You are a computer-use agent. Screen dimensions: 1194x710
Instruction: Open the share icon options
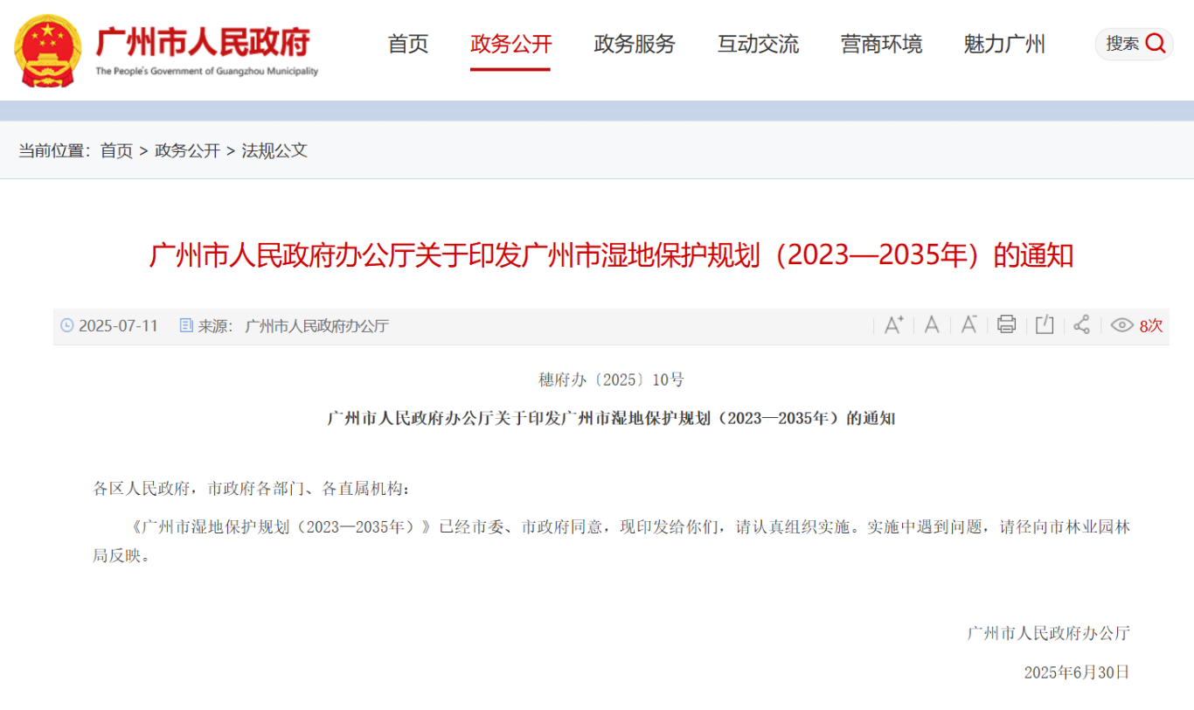pos(1081,325)
